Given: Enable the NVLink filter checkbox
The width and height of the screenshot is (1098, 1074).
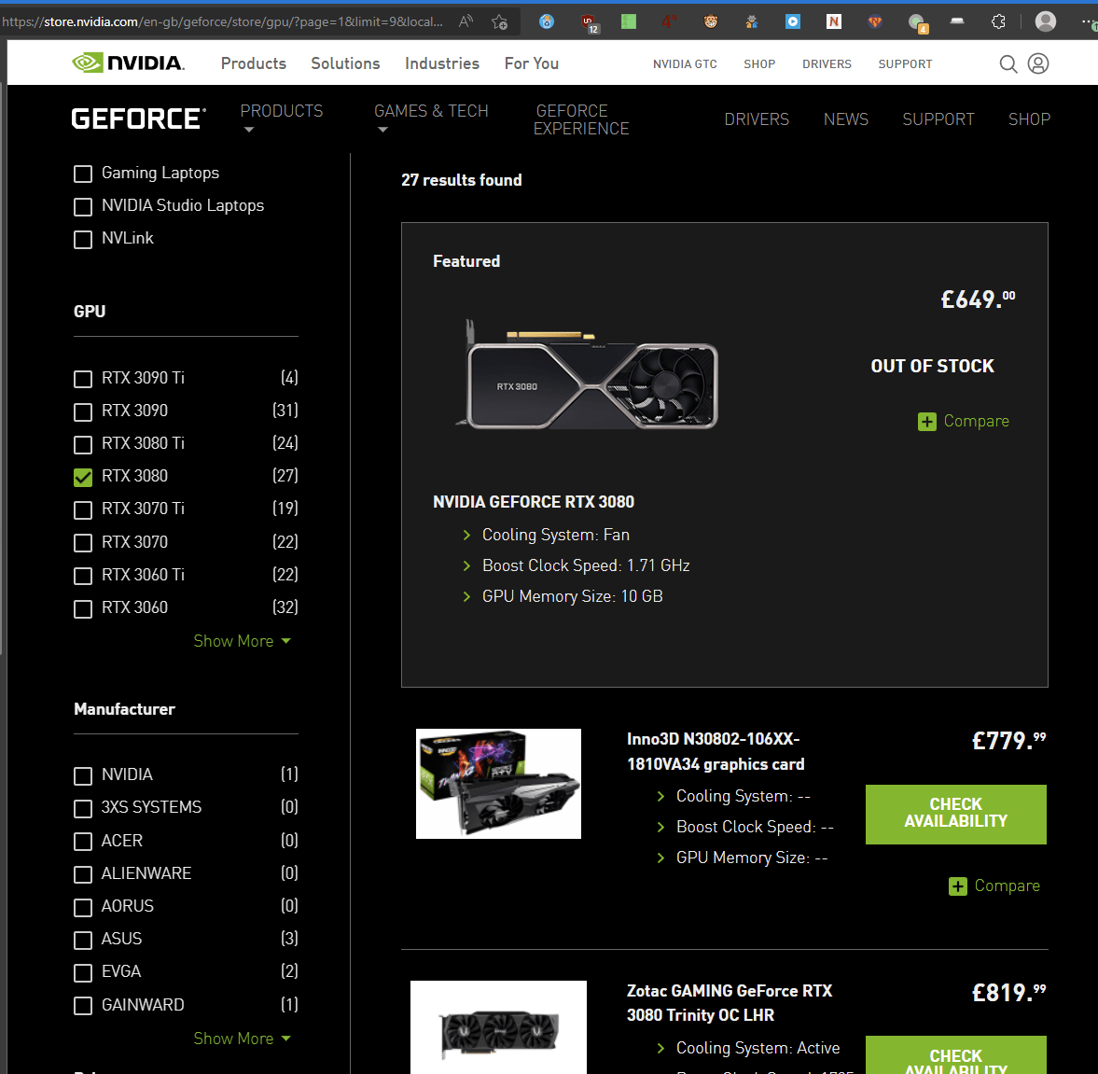Looking at the screenshot, I should pyautogui.click(x=83, y=240).
